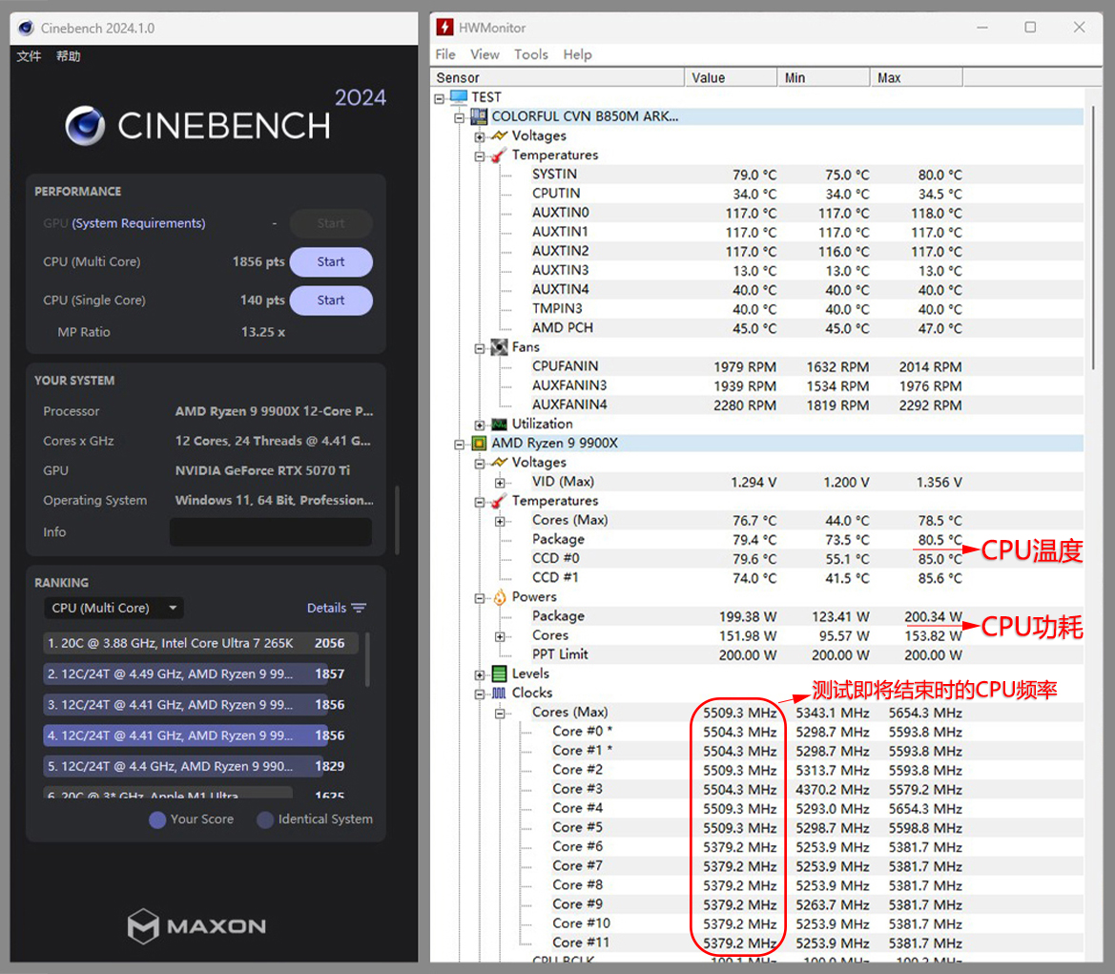Image resolution: width=1115 pixels, height=974 pixels.
Task: Click the Maxon logo in Cinebench
Action: coord(197,925)
